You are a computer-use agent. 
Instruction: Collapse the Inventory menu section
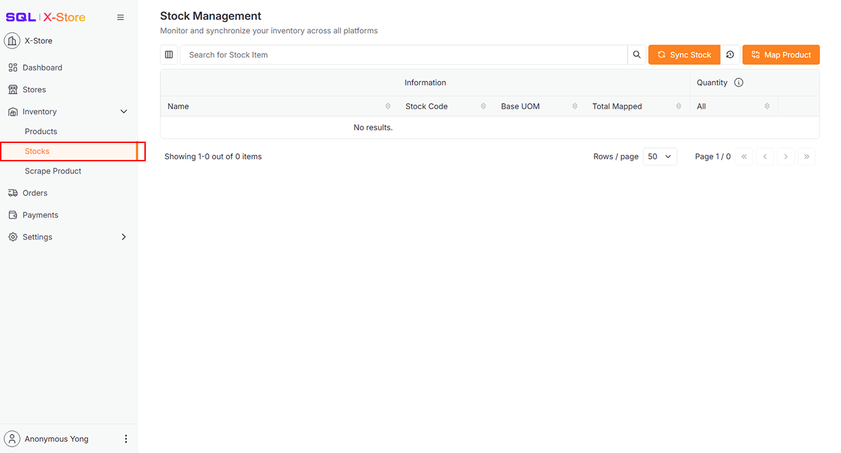(x=124, y=112)
